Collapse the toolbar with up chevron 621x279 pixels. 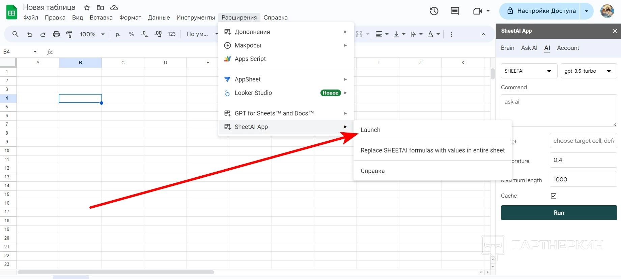click(x=483, y=34)
